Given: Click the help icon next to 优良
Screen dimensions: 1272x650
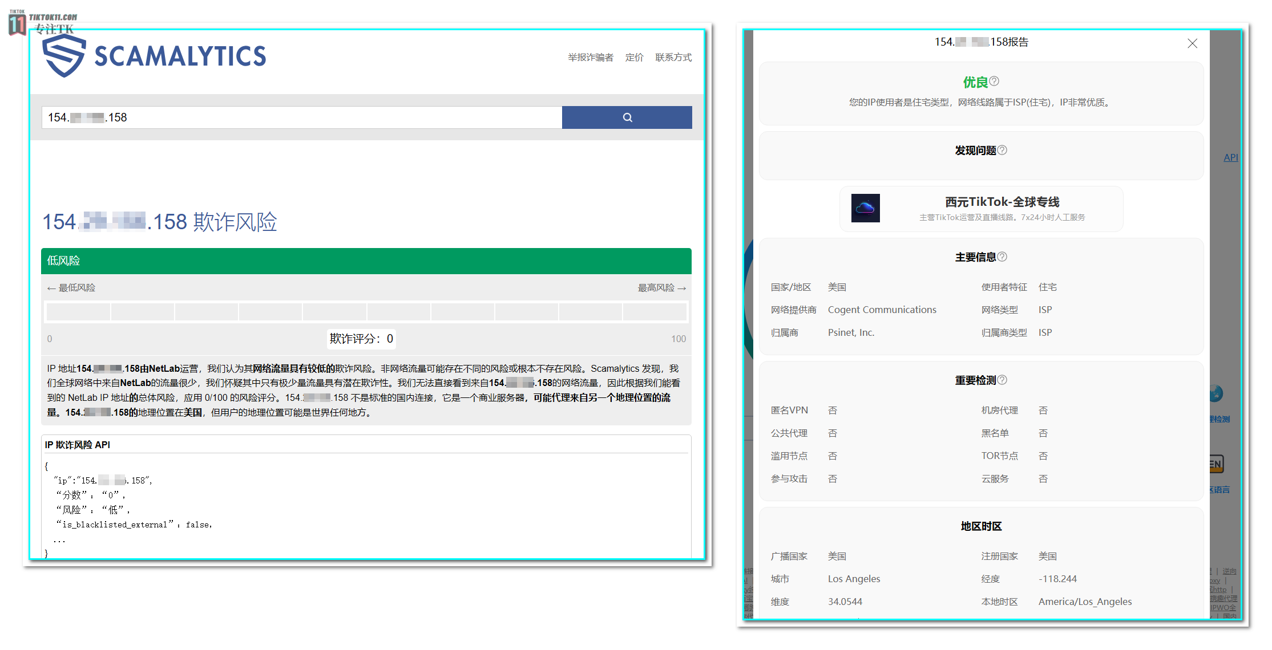Looking at the screenshot, I should [994, 81].
